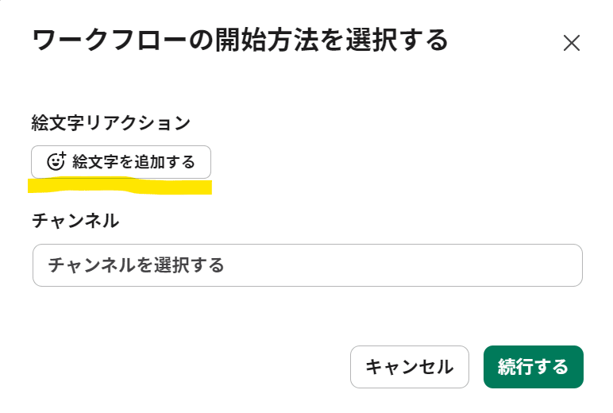
Task: Add an emoji reaction trigger
Action: click(x=121, y=162)
